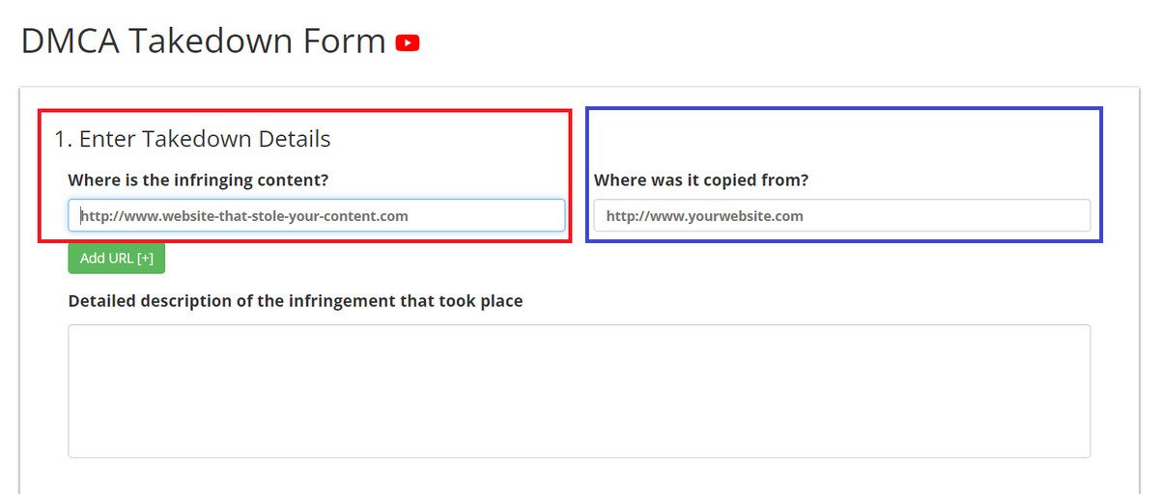Click the red YouTube icon beside the title
Viewport: 1159px width, 494px height.
408,43
